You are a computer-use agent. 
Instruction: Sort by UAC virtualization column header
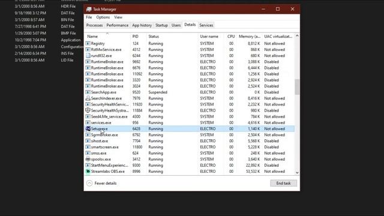point(278,36)
